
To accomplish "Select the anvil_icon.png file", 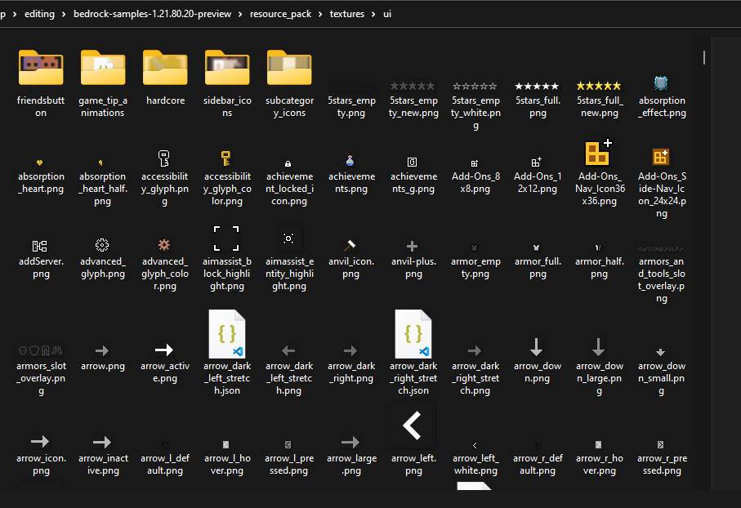I will 350,245.
